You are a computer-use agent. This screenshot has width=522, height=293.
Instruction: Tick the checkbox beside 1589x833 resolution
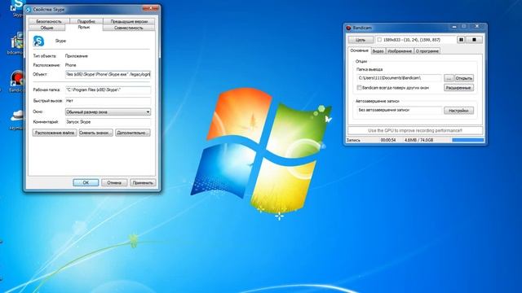point(379,40)
